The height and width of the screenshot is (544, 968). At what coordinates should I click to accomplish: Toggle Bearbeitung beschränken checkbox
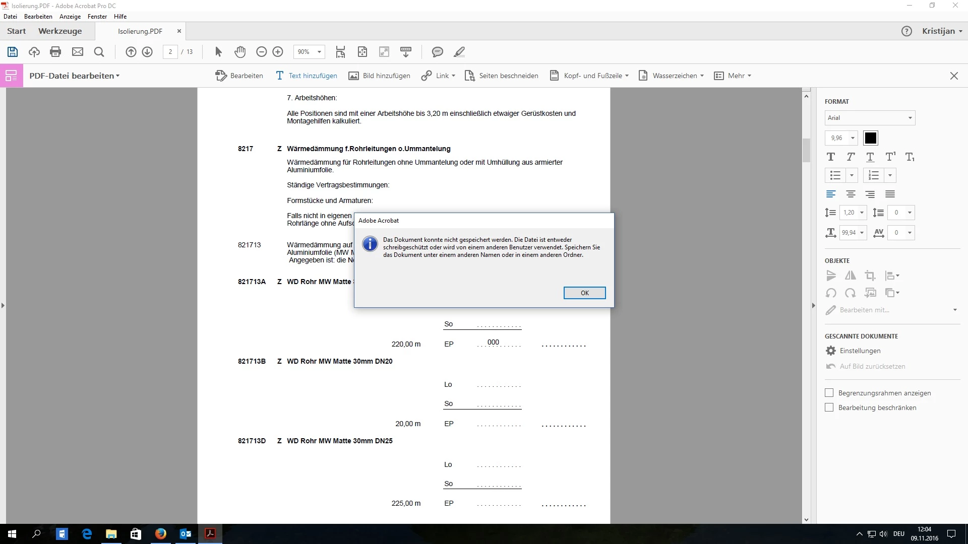pyautogui.click(x=829, y=407)
